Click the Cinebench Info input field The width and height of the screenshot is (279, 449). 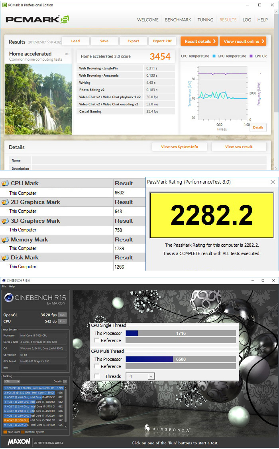pyautogui.click(x=43, y=368)
